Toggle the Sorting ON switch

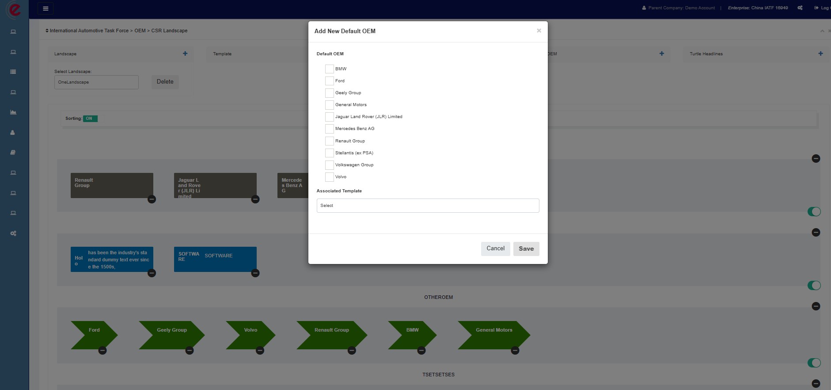coord(90,119)
